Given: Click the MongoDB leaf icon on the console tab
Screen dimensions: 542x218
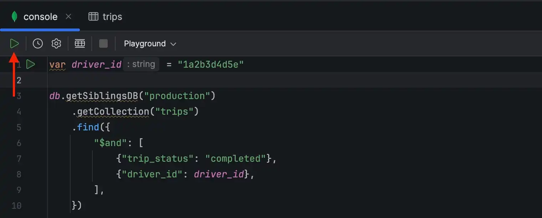Looking at the screenshot, I should pos(15,16).
